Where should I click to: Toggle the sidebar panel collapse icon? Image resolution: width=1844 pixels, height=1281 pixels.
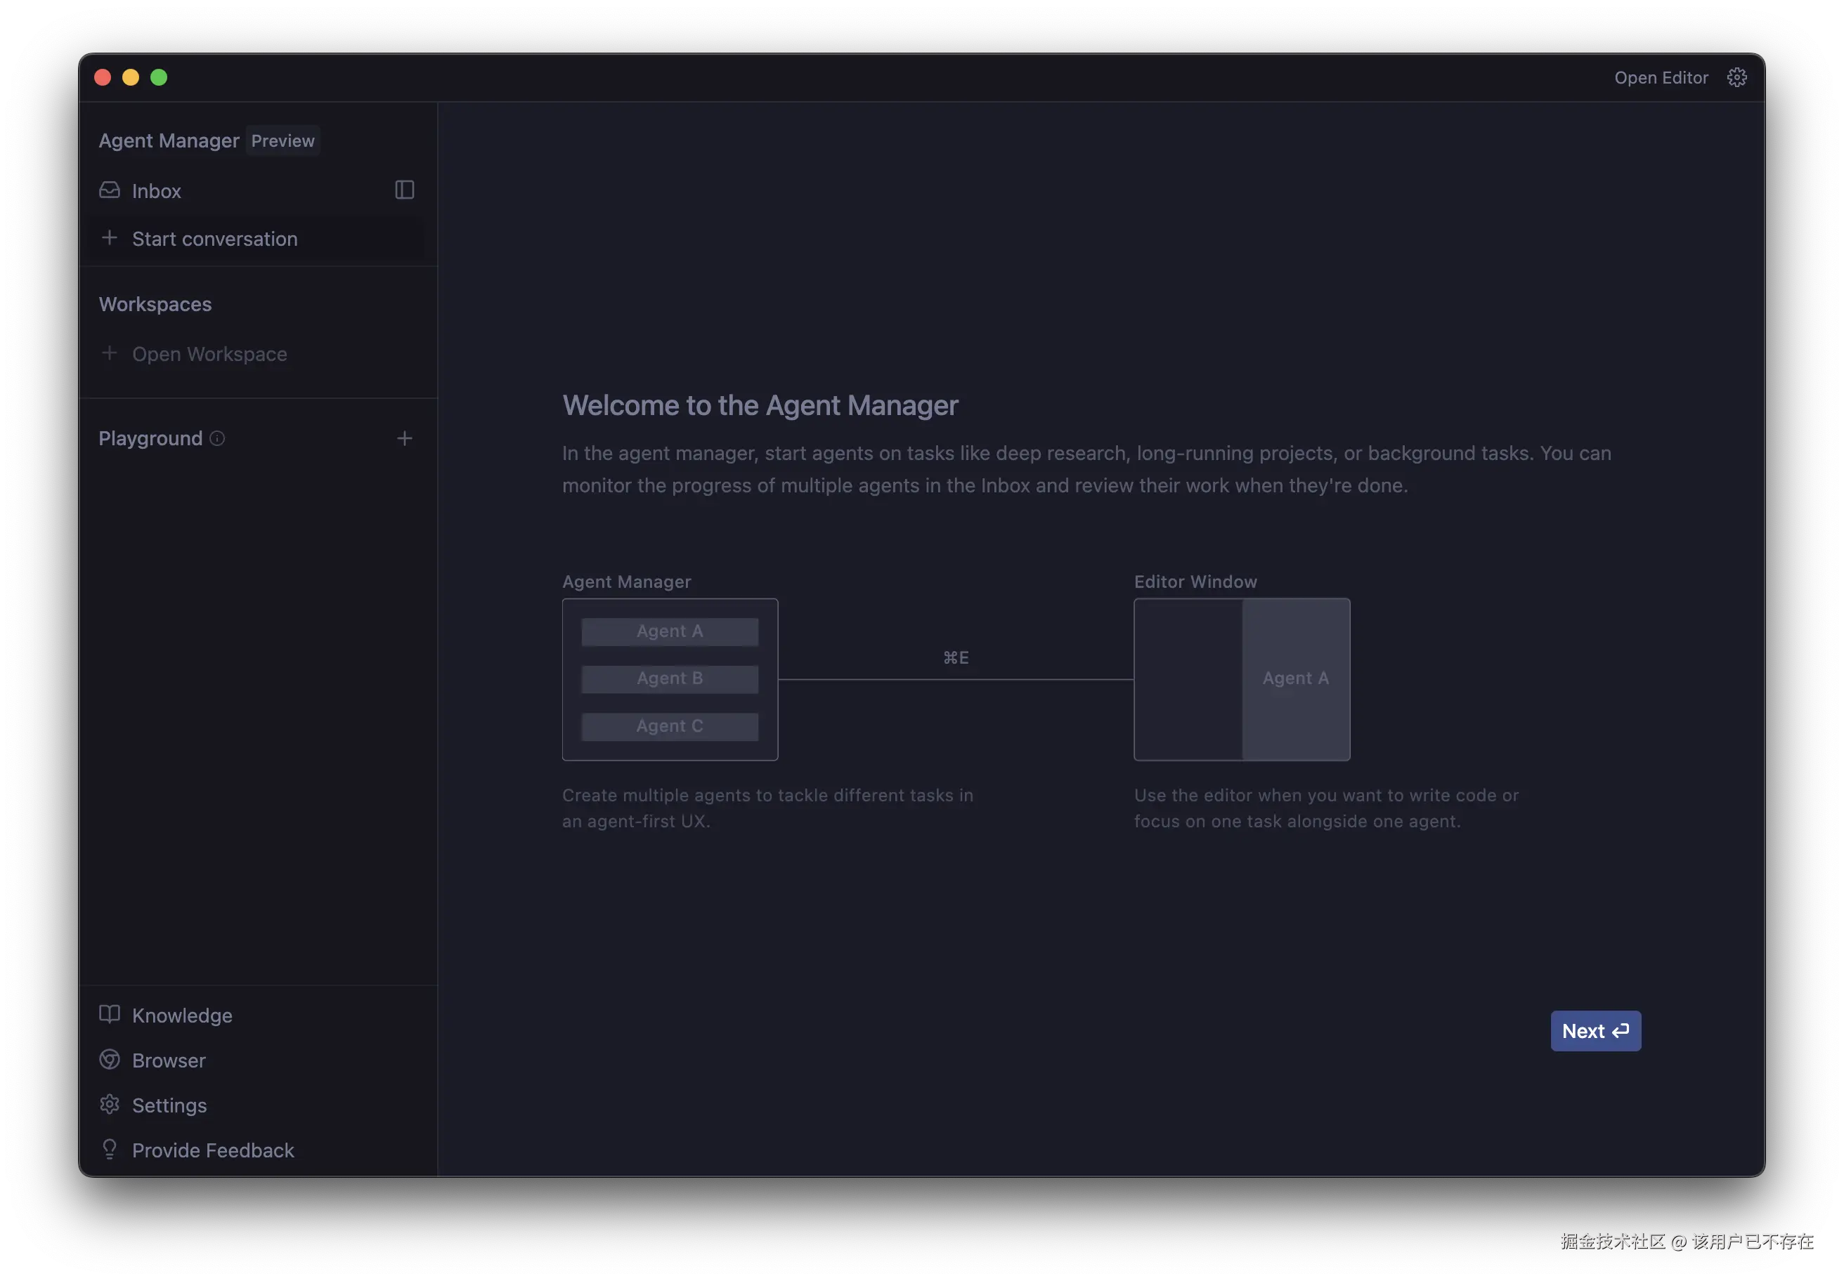pyautogui.click(x=404, y=190)
